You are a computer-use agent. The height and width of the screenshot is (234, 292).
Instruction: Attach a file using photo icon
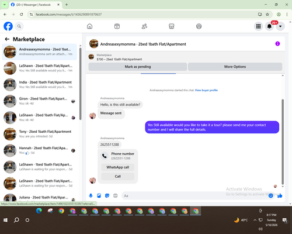tap(99, 195)
